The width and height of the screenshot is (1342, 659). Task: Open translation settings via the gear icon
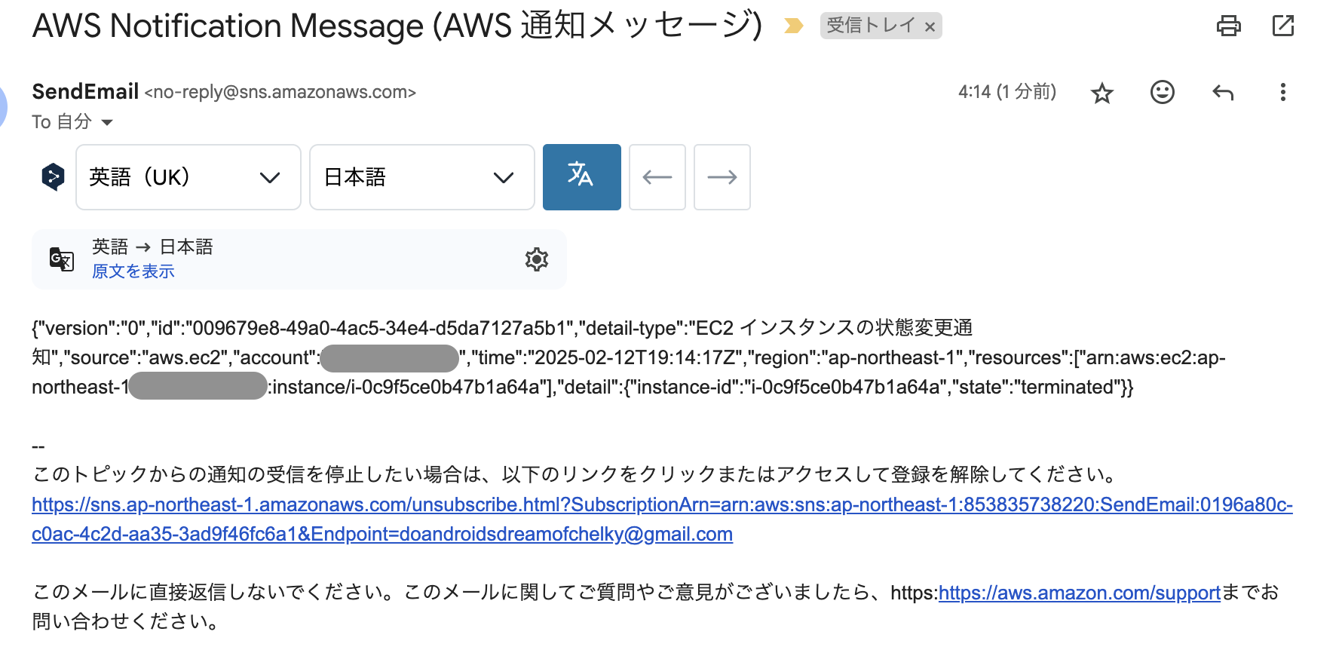[x=536, y=259]
